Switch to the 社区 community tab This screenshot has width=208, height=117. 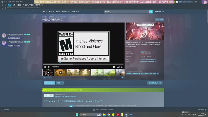coord(19,5)
